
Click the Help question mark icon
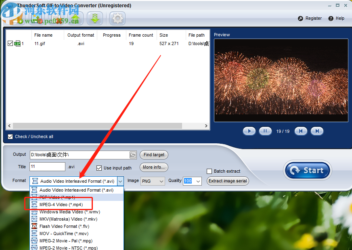pos(331,19)
